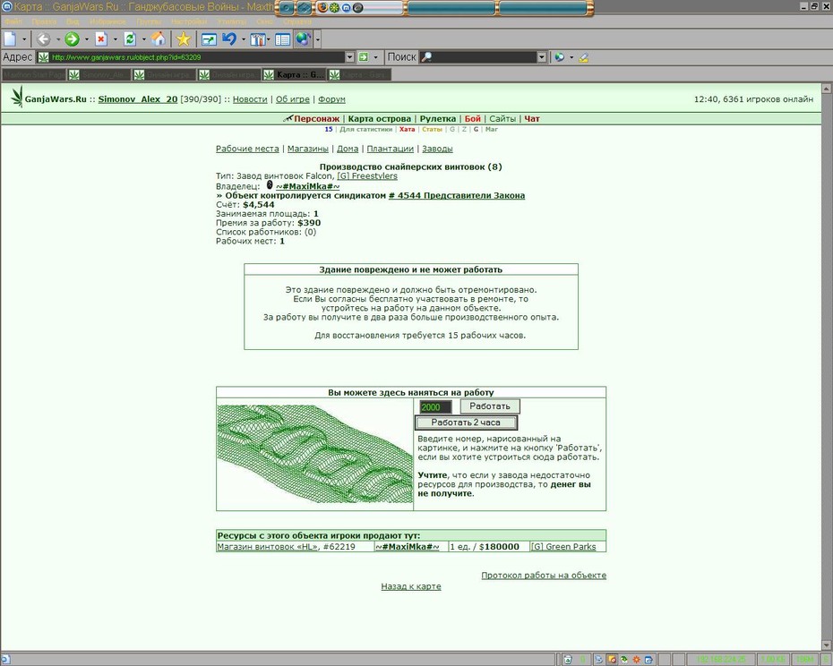Click the orange sun icon in status bar
Screen dimensions: 833x666
[636, 660]
